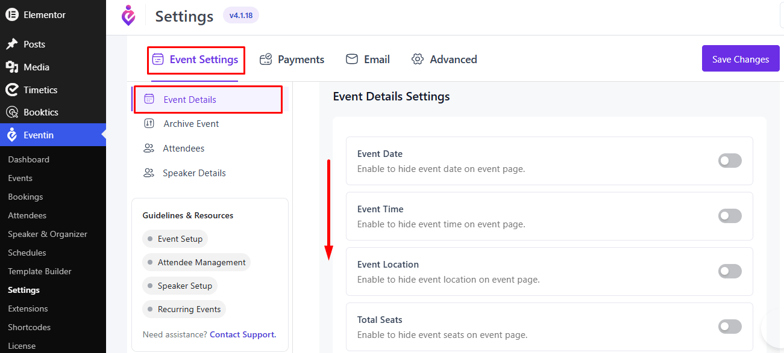
Task: Open Booktics in the WordPress menu
Action: pyautogui.click(x=53, y=112)
